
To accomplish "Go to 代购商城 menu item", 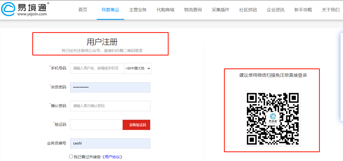I will click(x=165, y=10).
